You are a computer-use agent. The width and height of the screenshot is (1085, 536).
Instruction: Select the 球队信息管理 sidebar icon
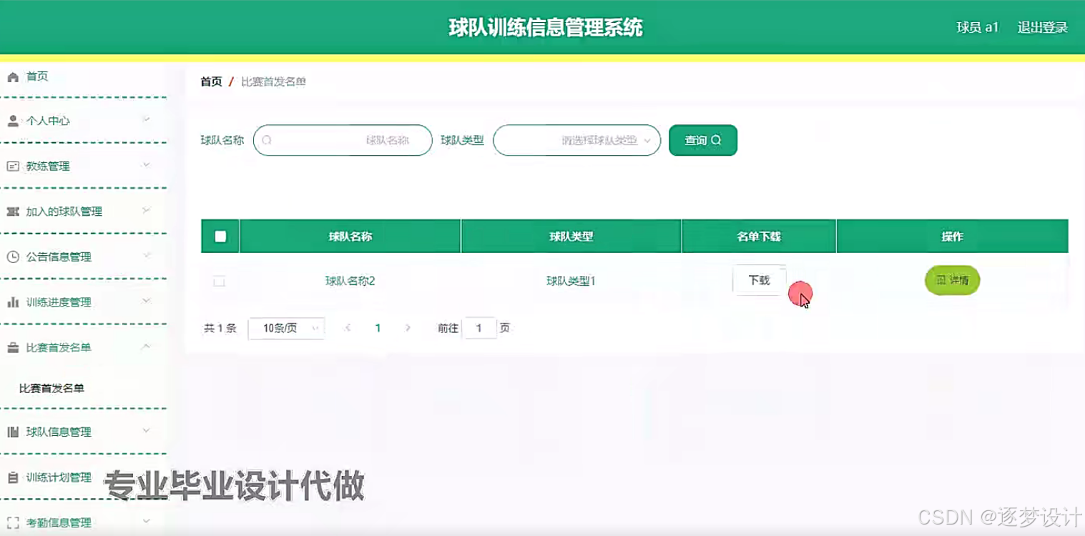pos(11,432)
